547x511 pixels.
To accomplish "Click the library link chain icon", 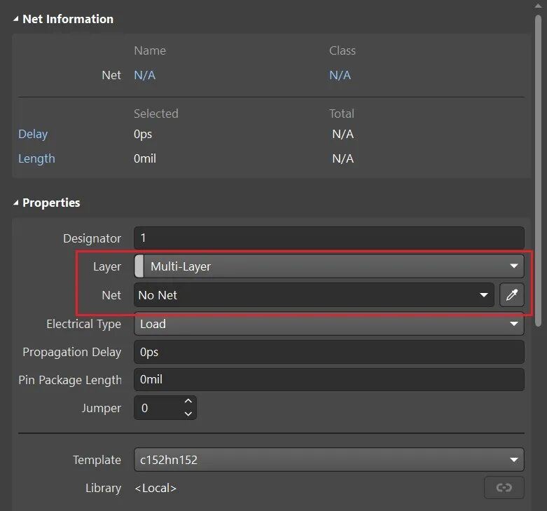I will 504,488.
